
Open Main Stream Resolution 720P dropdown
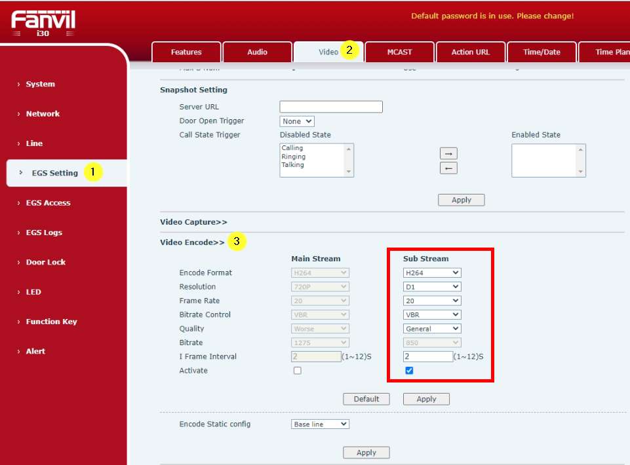[x=320, y=287]
